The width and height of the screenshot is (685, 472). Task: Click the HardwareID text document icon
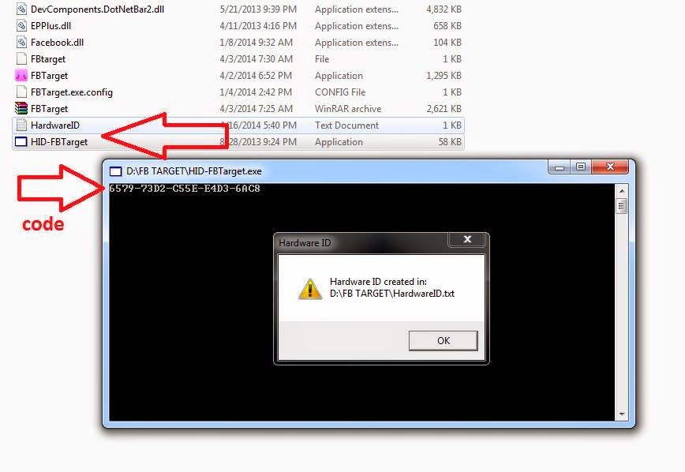pyautogui.click(x=21, y=125)
